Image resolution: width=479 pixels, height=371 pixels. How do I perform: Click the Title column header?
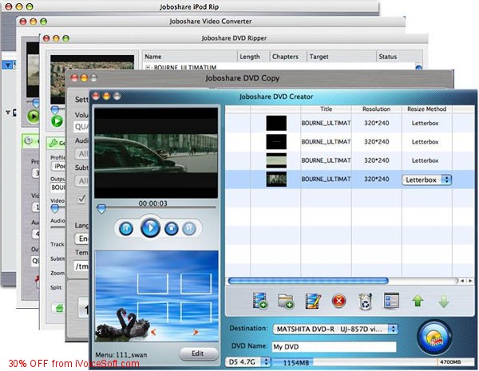[x=326, y=109]
